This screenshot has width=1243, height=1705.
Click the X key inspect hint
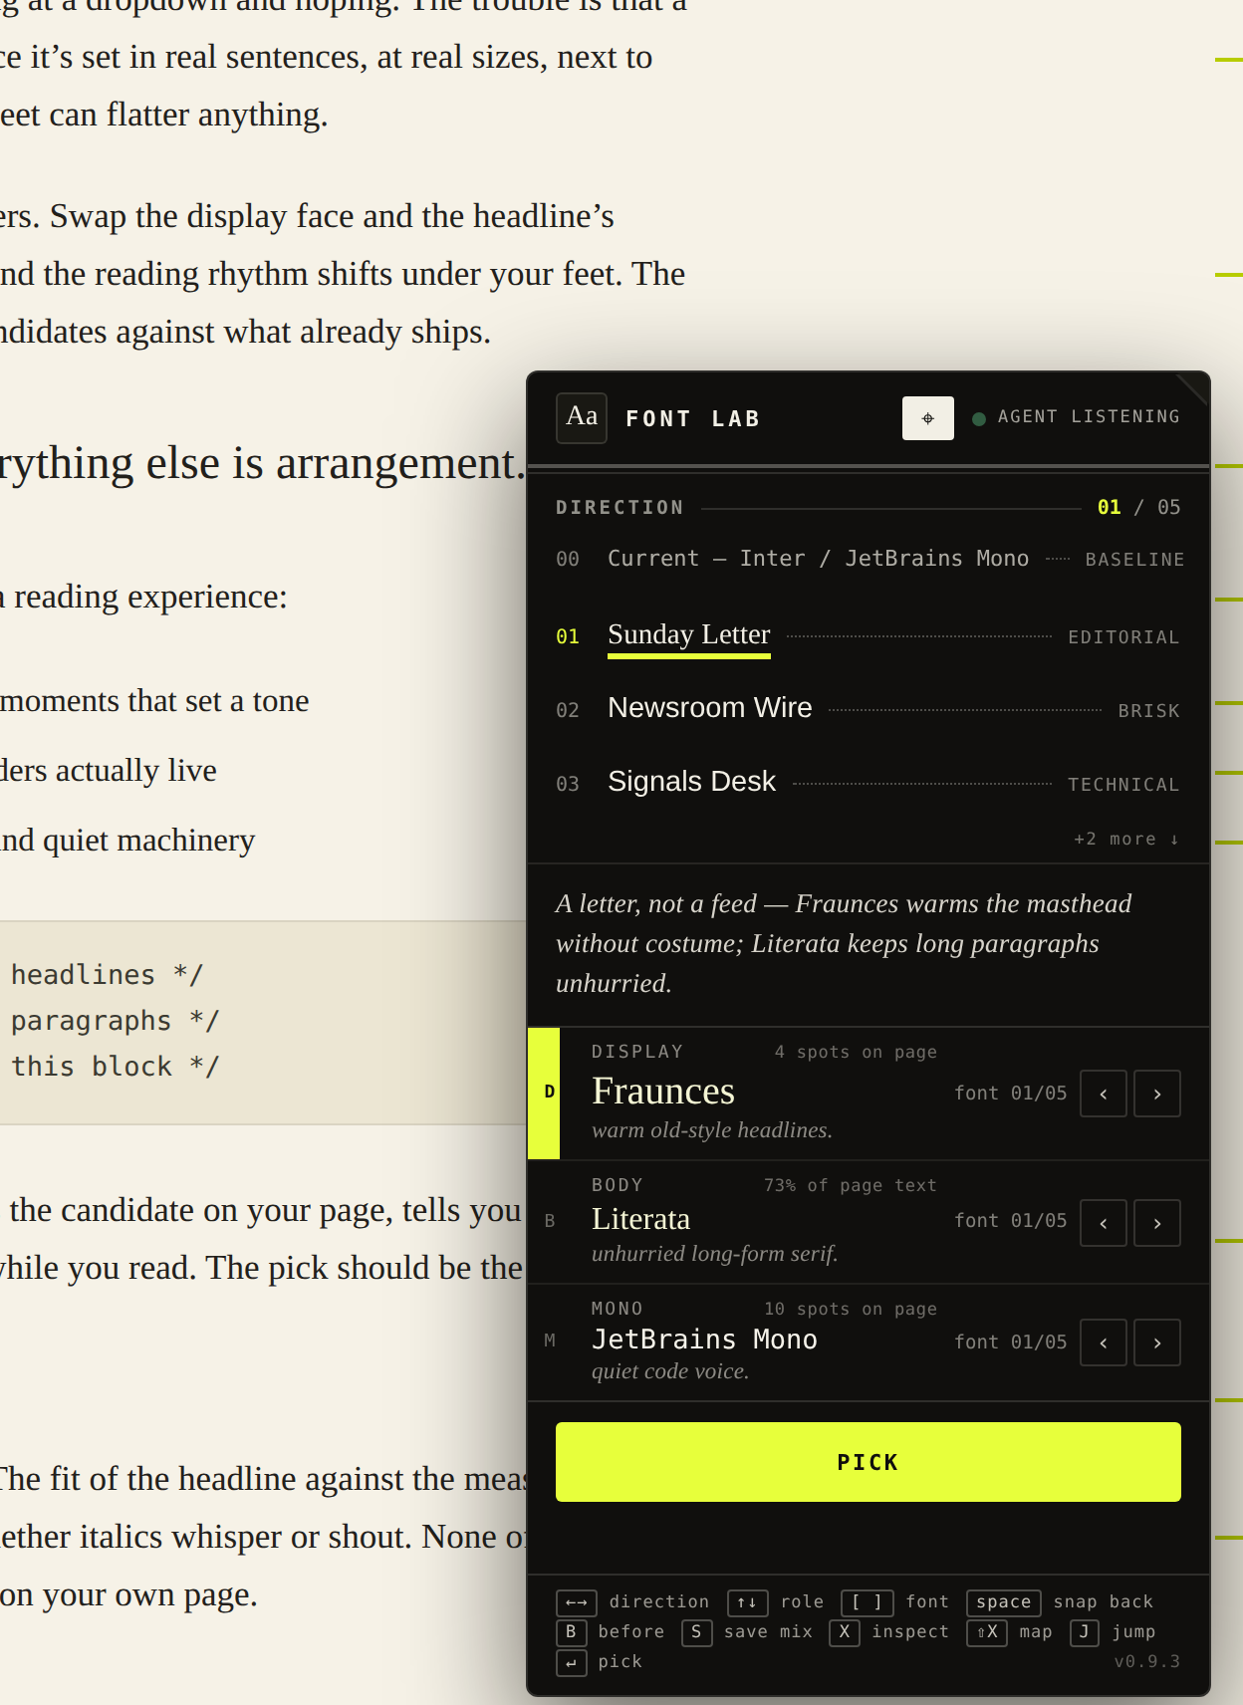[845, 1632]
